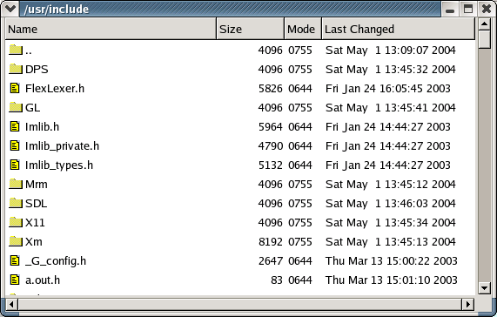
Task: Click the vertical scrollbar down arrow
Action: 484,288
